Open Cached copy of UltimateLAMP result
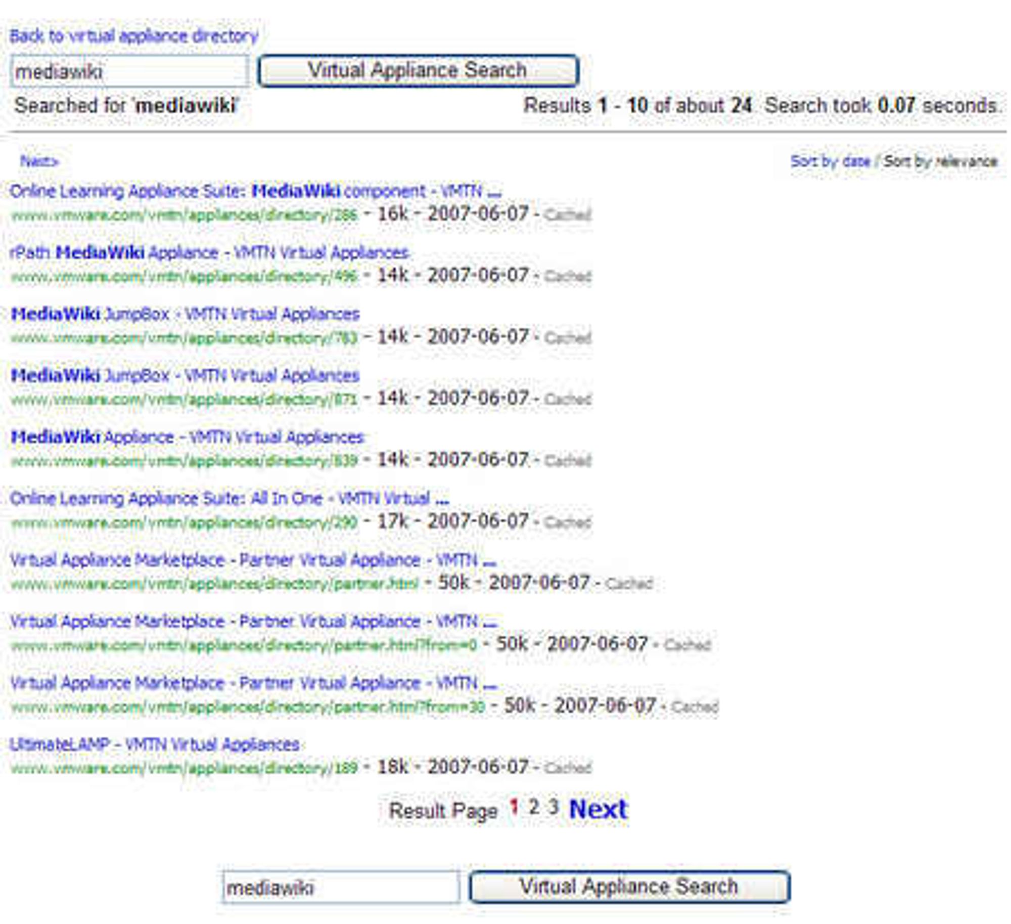Image resolution: width=1011 pixels, height=924 pixels. [x=568, y=768]
